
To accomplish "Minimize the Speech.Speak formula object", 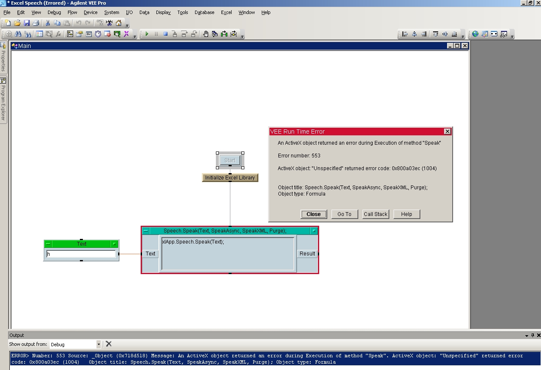I will [x=146, y=231].
